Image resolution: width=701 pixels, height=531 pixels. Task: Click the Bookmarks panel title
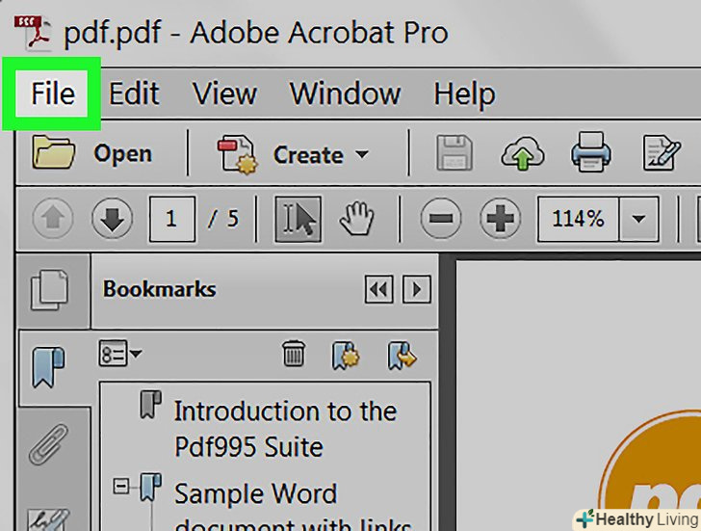[x=160, y=289]
